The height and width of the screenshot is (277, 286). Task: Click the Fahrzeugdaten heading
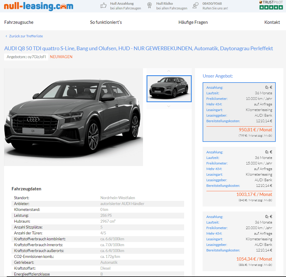pyautogui.click(x=26, y=189)
